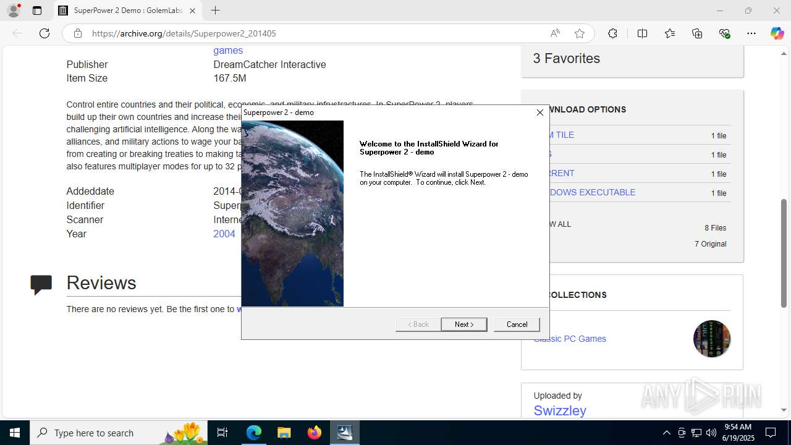Viewport: 791px width, 445px height.
Task: Open File Explorer from taskbar
Action: click(x=284, y=433)
